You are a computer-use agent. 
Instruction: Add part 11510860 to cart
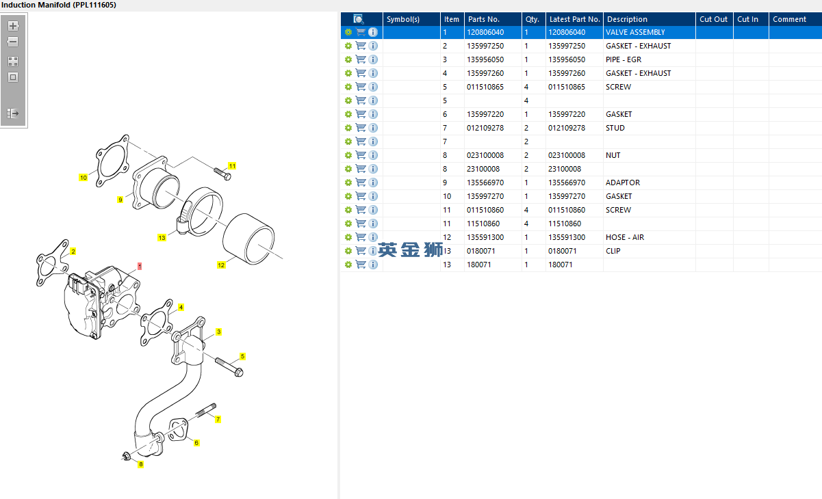pyautogui.click(x=361, y=224)
